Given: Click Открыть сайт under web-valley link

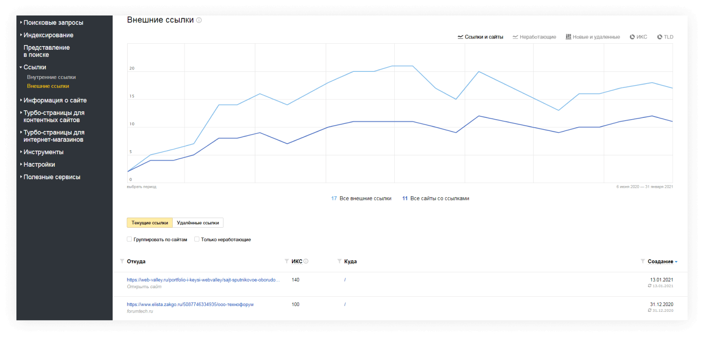Looking at the screenshot, I should click(144, 286).
